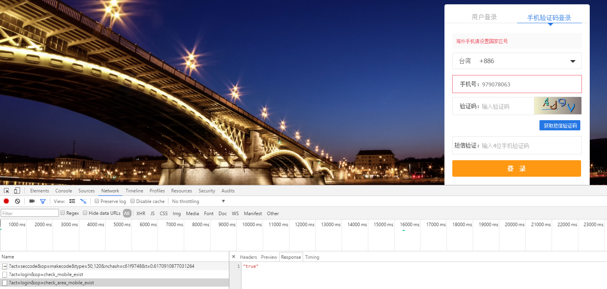Close the request details pane
The height and width of the screenshot is (289, 607).
pos(234,257)
